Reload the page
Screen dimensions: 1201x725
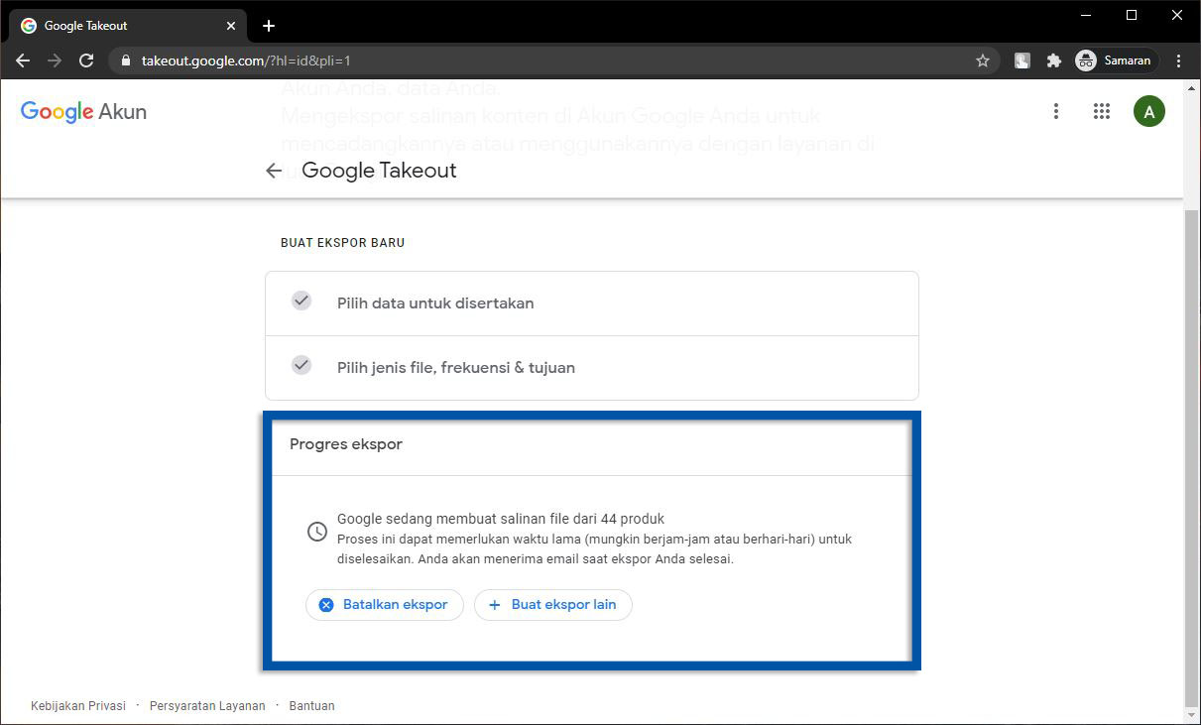[86, 60]
